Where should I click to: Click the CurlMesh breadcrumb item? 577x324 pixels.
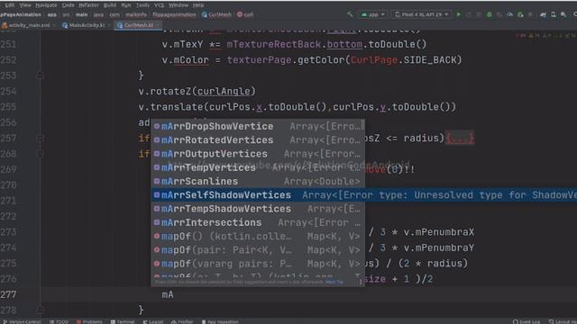point(216,14)
